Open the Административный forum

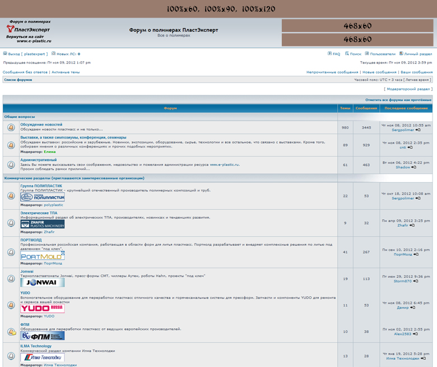coord(38,160)
